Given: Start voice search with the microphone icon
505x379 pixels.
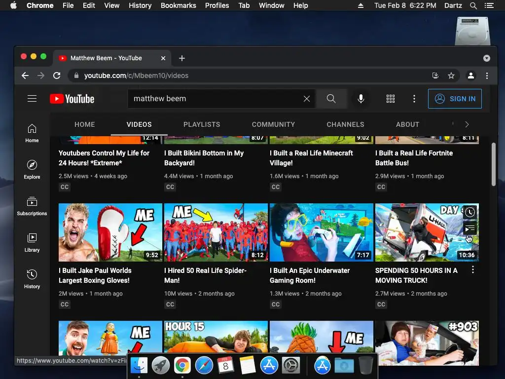Looking at the screenshot, I should (361, 99).
